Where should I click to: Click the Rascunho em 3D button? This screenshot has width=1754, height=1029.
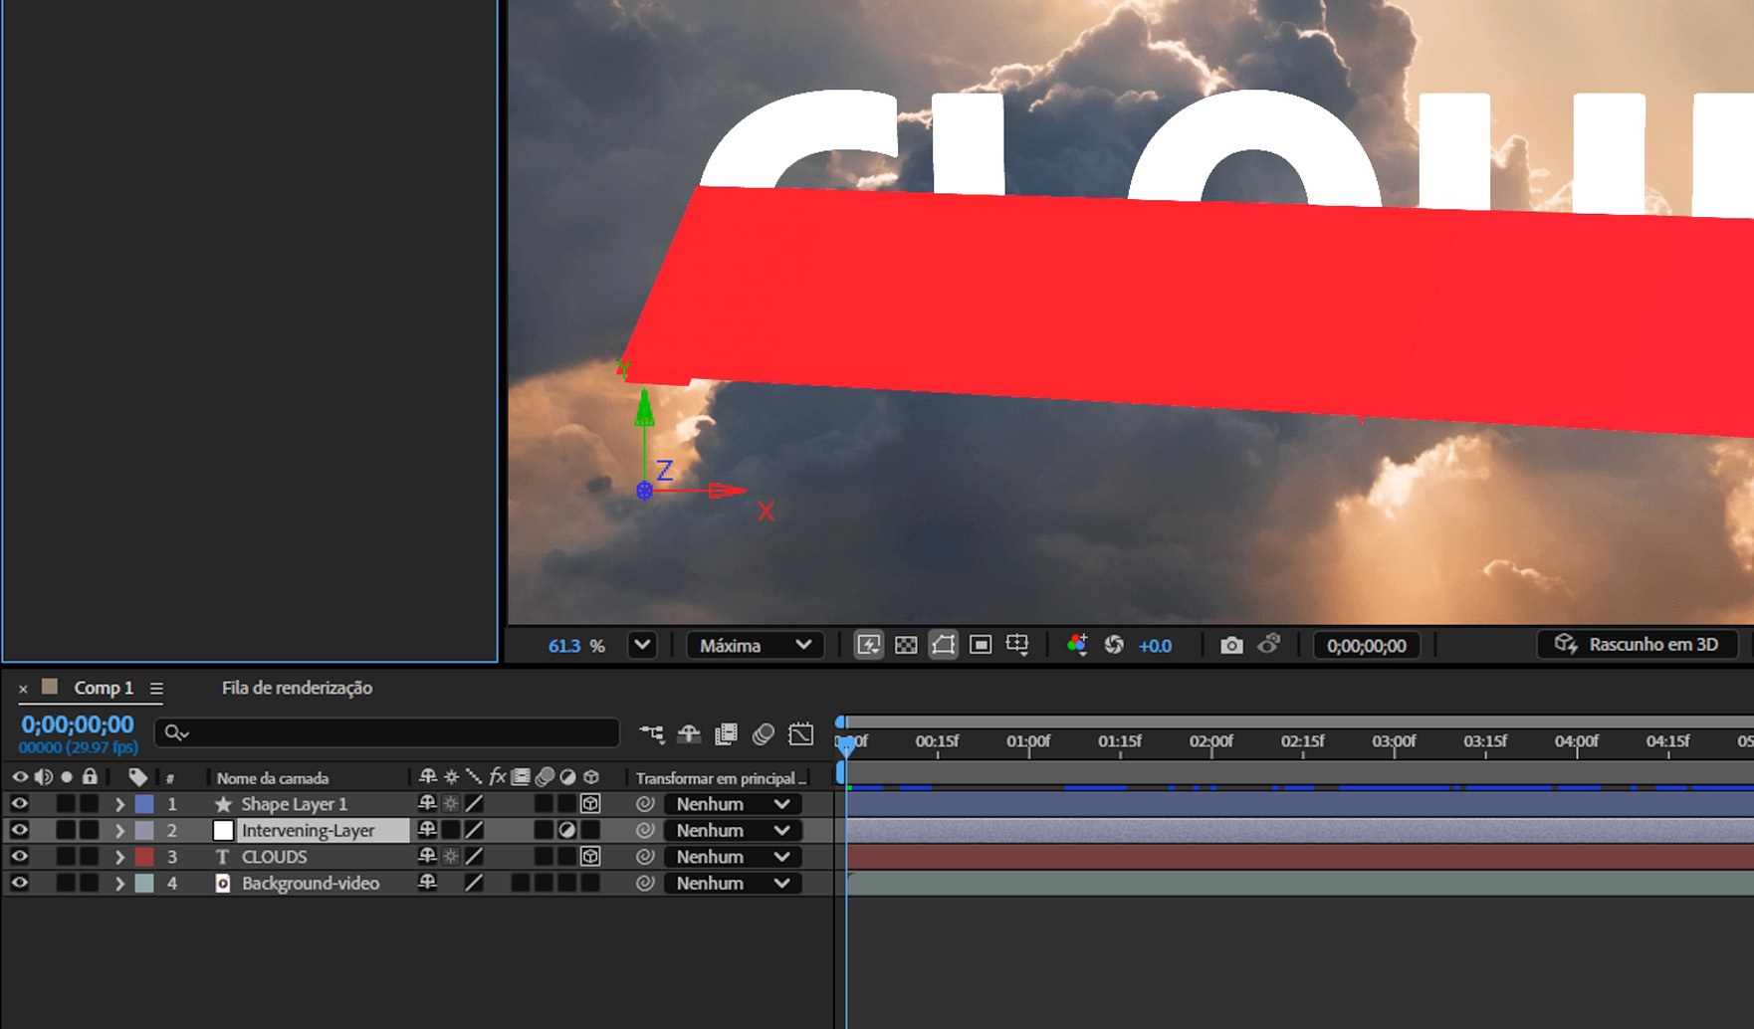point(1638,645)
